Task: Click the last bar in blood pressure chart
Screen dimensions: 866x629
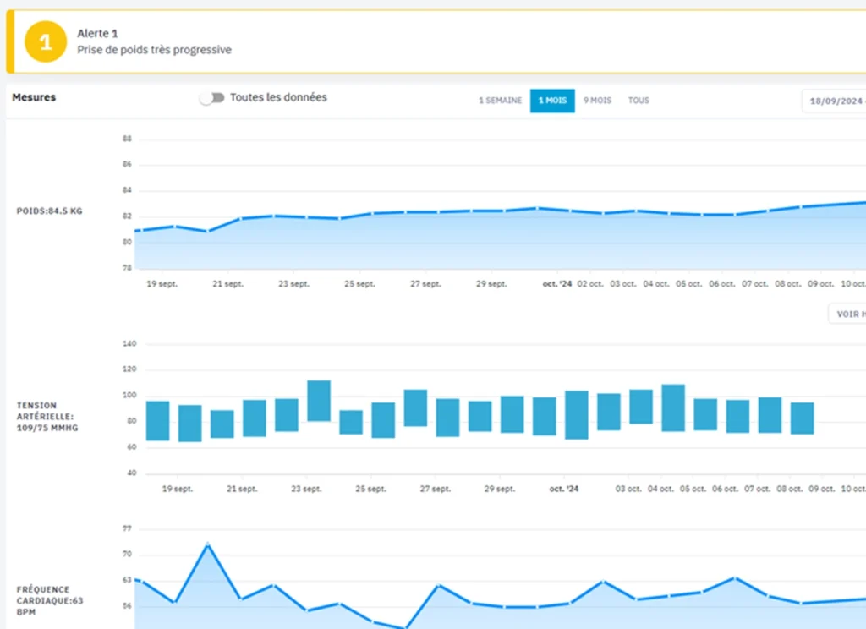Action: point(802,418)
